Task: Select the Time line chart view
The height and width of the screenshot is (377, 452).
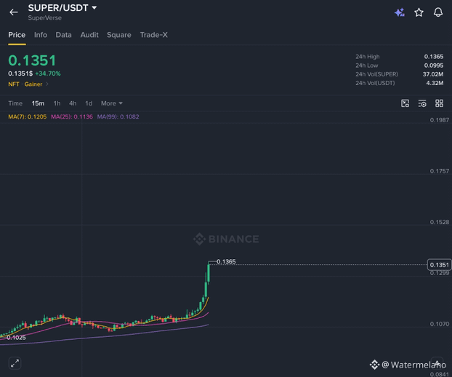Action: click(x=15, y=103)
